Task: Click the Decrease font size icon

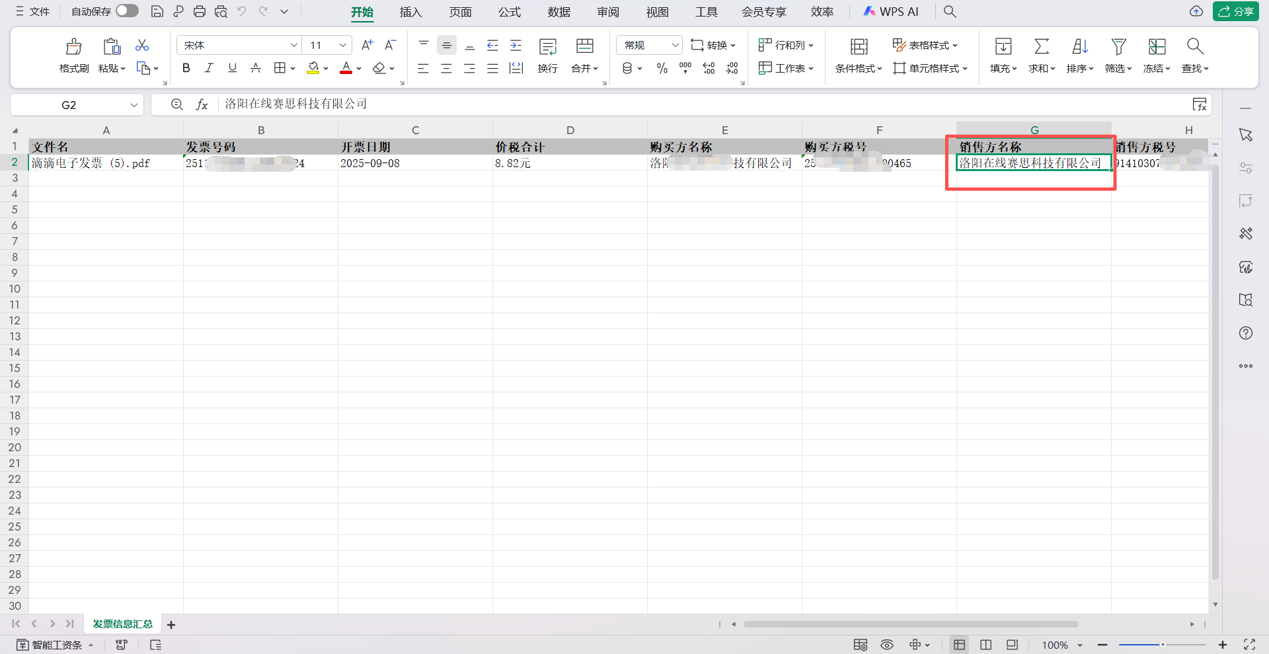Action: pyautogui.click(x=391, y=45)
